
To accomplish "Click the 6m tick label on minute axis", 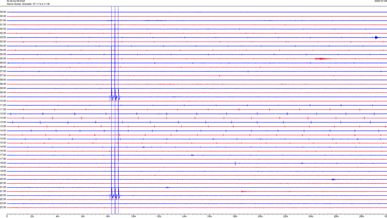I will [83, 216].
